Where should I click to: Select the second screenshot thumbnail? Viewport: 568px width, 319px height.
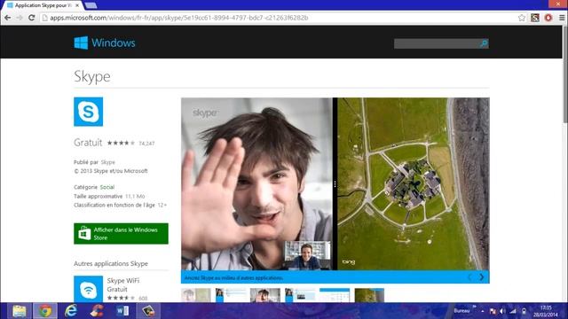pyautogui.click(x=231, y=295)
